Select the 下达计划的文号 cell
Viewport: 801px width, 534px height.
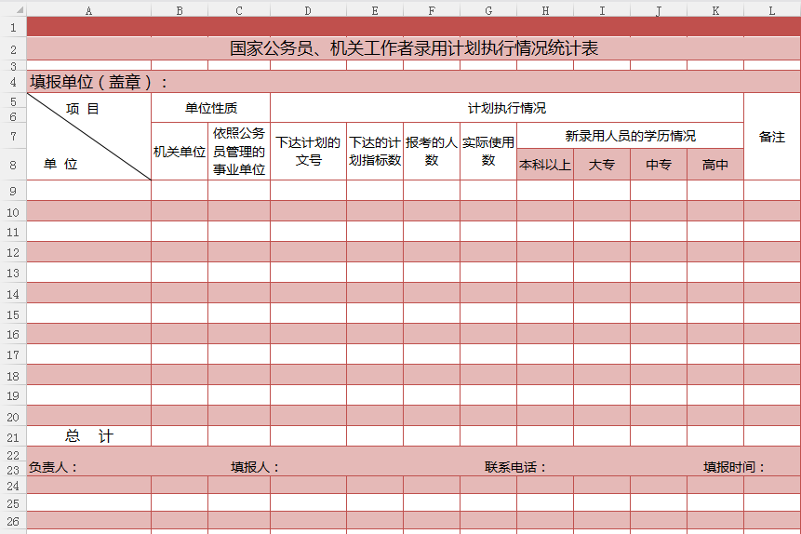[x=308, y=152]
